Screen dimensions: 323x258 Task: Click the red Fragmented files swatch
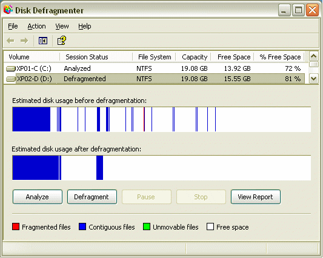click(x=16, y=227)
